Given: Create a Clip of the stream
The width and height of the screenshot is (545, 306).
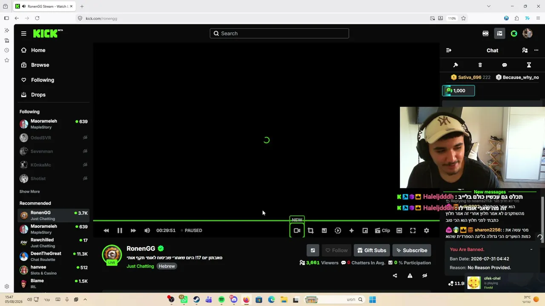Looking at the screenshot, I should [x=382, y=230].
